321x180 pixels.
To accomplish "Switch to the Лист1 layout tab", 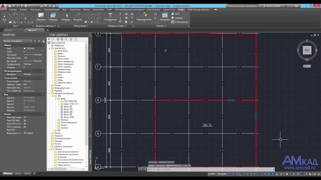I will tap(18, 173).
